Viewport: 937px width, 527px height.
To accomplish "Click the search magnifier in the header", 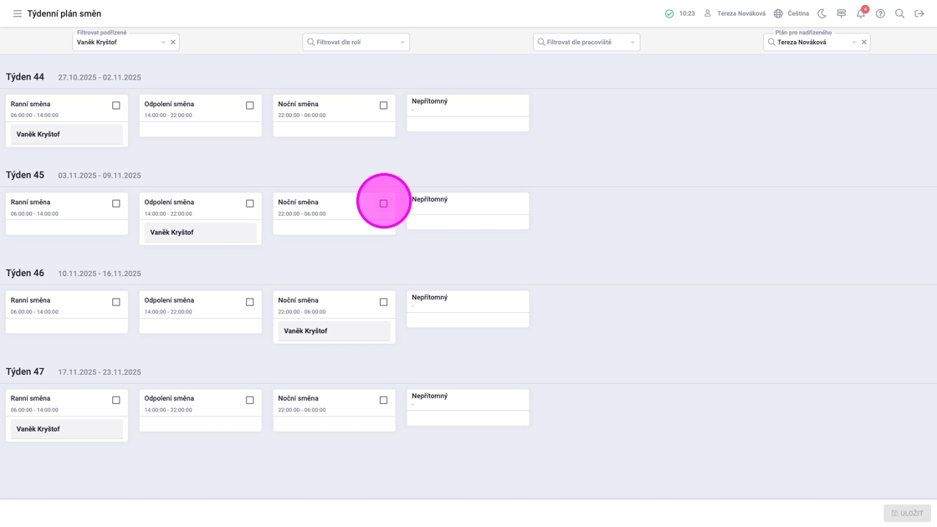I will (899, 13).
